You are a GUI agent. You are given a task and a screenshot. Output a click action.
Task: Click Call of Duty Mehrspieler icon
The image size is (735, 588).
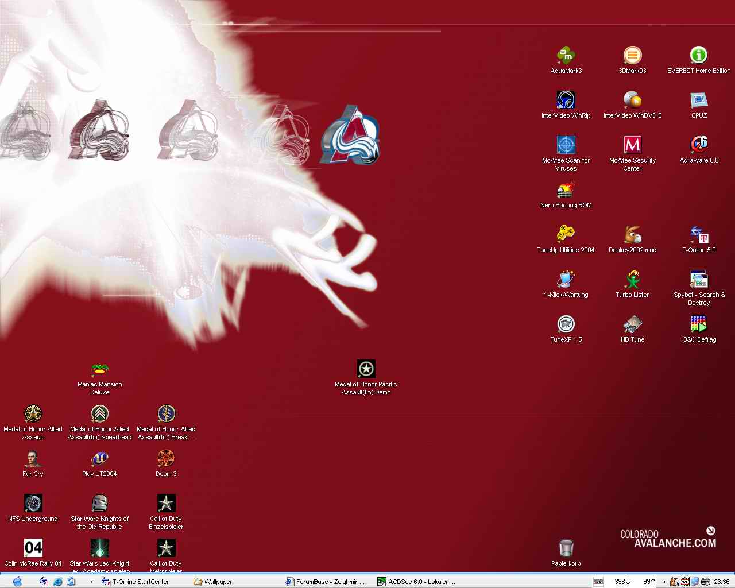coord(166,548)
